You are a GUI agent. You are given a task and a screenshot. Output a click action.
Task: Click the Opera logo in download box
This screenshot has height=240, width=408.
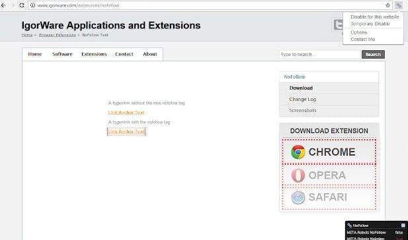click(x=298, y=175)
